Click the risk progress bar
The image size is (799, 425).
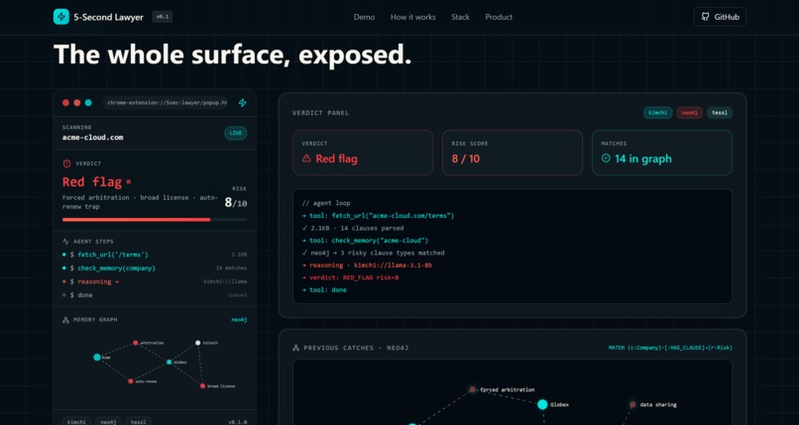point(155,219)
